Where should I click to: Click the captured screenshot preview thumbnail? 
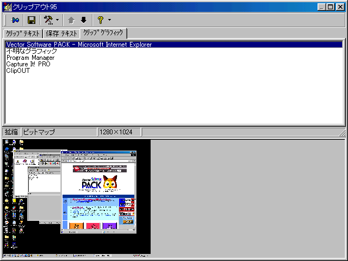point(76,197)
